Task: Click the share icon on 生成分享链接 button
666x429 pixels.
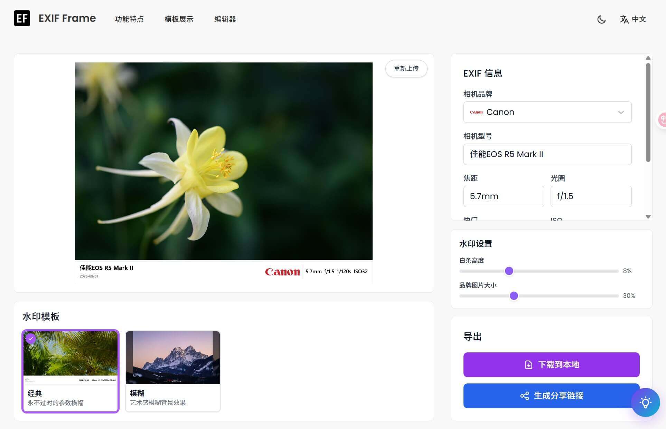Action: (524, 396)
